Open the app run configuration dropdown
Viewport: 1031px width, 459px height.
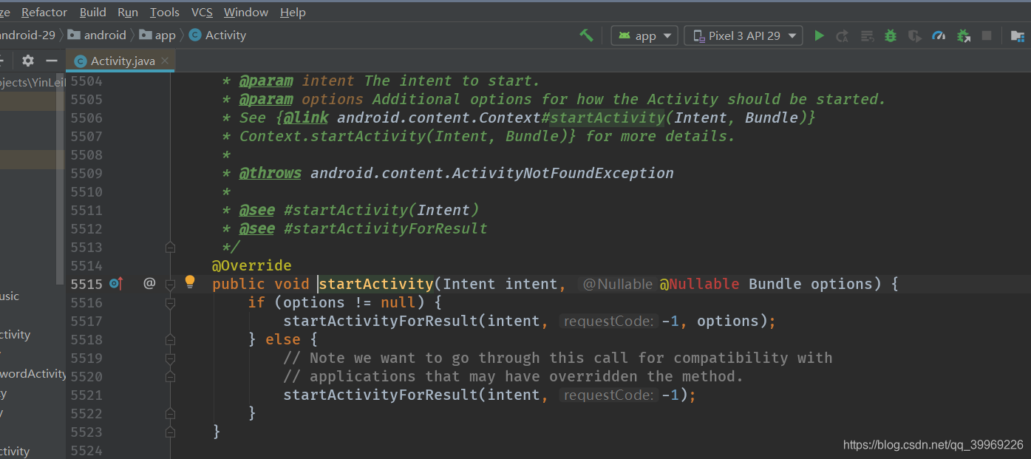point(644,35)
